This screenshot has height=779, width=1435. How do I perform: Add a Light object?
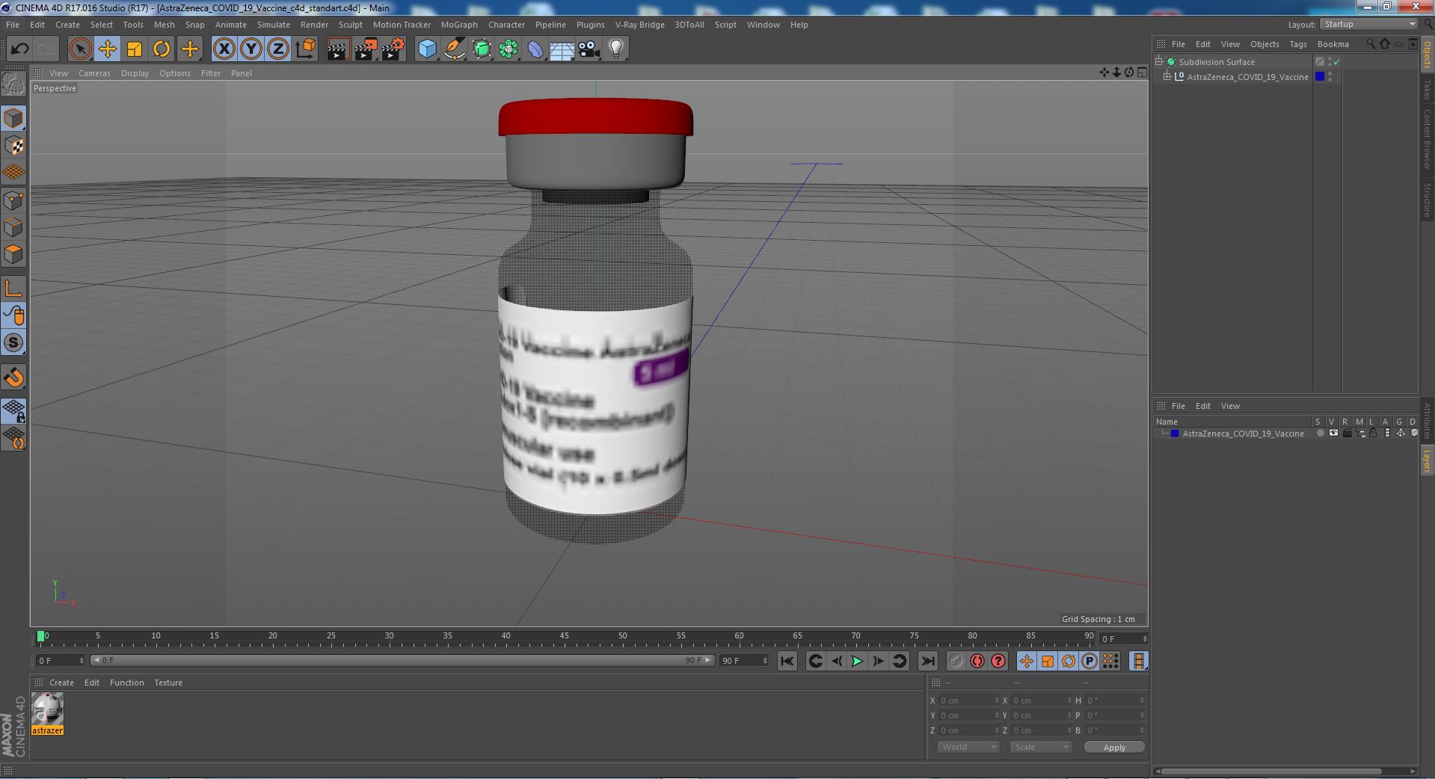coord(616,49)
